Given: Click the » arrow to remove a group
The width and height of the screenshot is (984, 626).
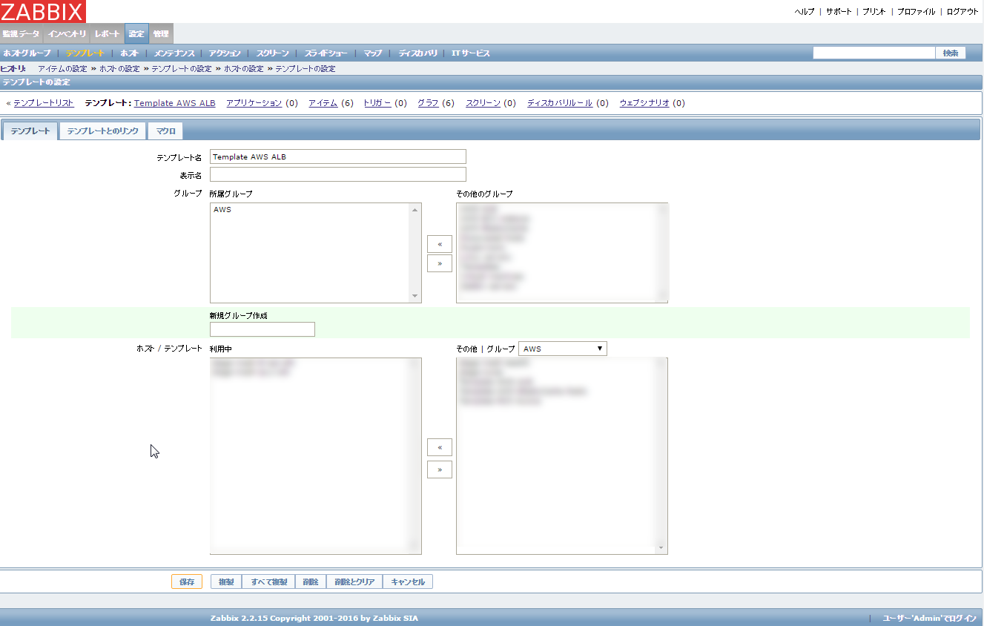Looking at the screenshot, I should coord(439,263).
